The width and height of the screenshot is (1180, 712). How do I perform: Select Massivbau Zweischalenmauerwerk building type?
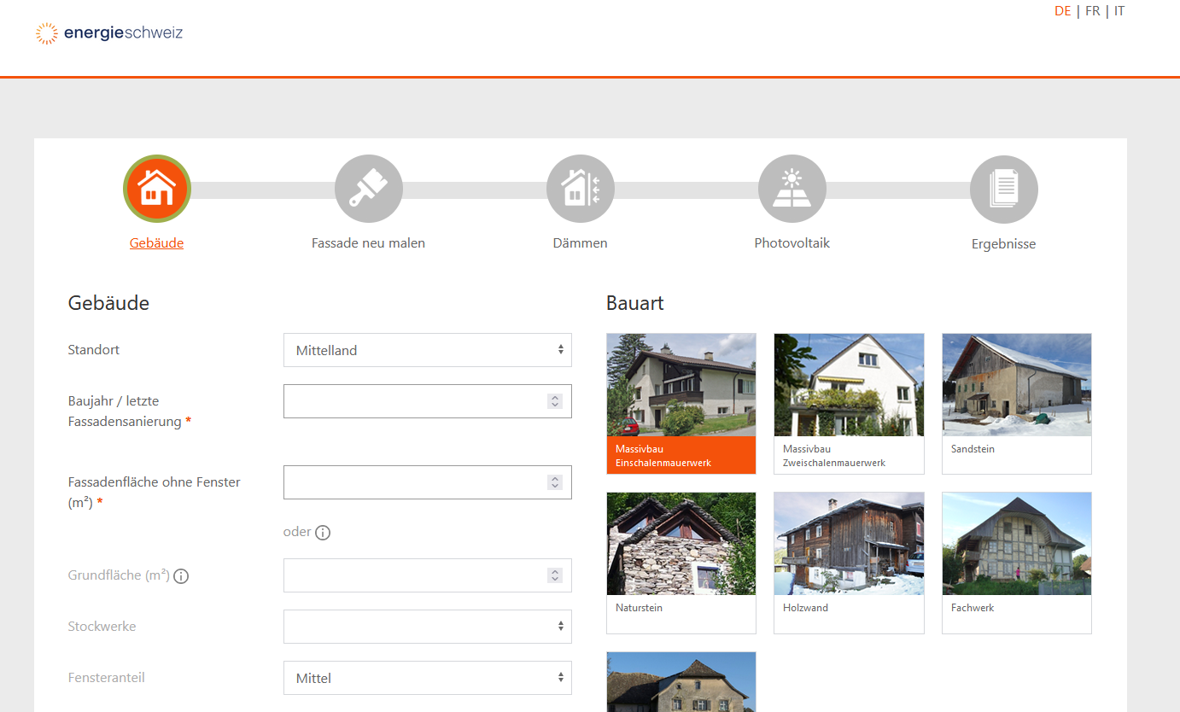tap(849, 404)
